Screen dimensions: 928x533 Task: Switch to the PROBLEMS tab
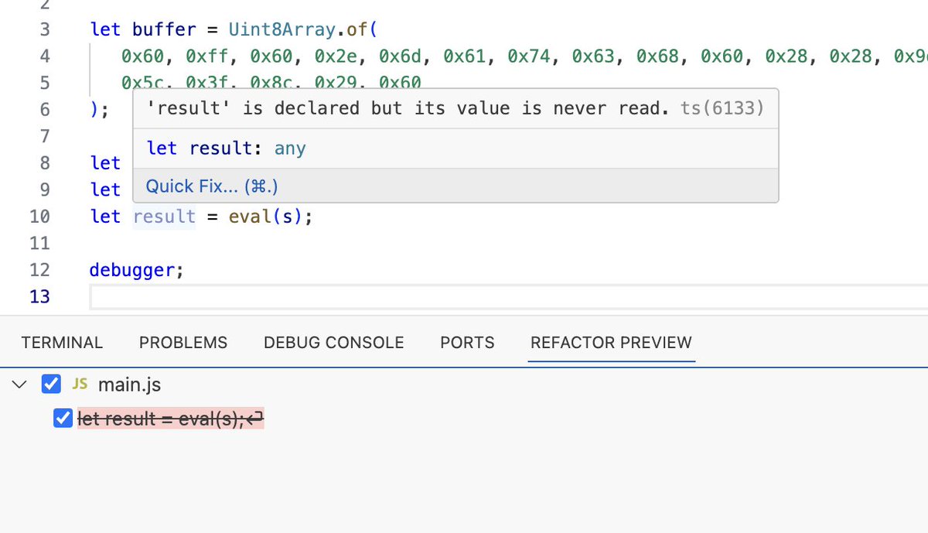(x=183, y=343)
